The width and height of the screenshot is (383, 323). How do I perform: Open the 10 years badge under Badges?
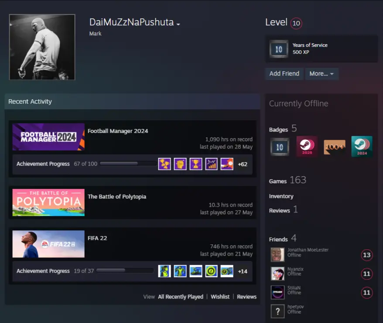(x=280, y=147)
